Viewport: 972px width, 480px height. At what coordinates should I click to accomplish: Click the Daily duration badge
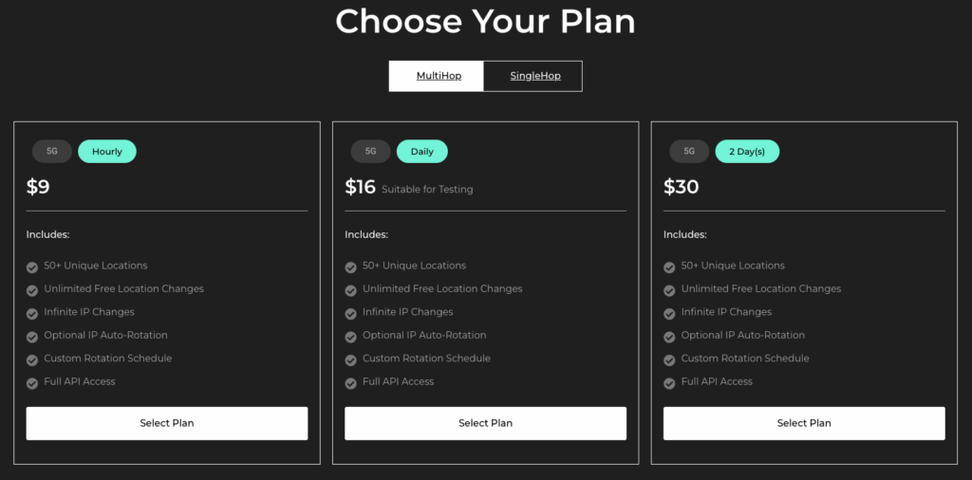(421, 151)
